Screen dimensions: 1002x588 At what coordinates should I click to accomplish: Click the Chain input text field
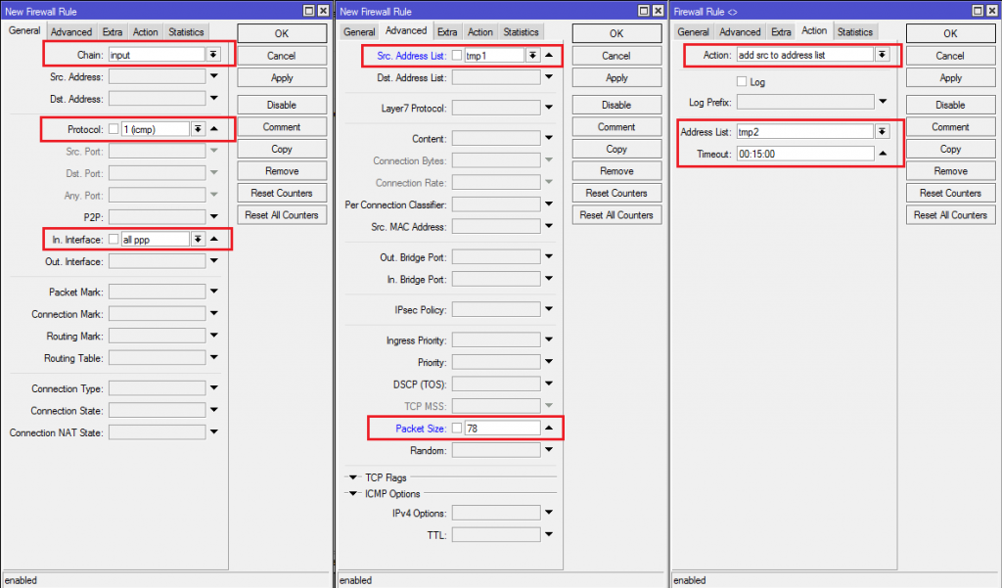tap(157, 55)
